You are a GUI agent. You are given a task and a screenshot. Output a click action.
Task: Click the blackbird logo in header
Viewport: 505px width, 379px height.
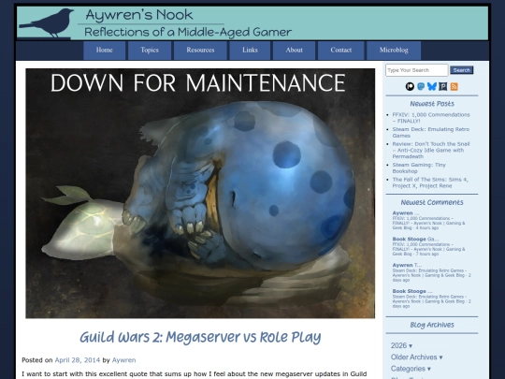(x=47, y=23)
